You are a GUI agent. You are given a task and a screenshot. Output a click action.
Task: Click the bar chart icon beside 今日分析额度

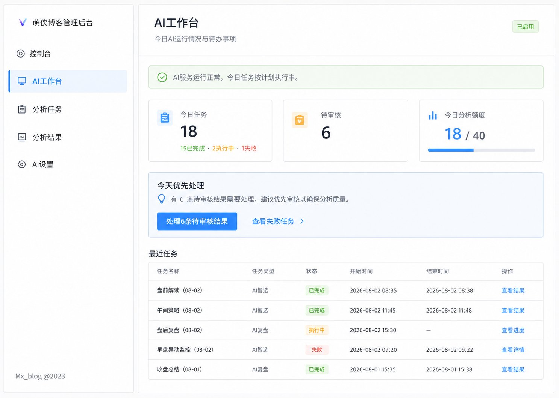433,115
